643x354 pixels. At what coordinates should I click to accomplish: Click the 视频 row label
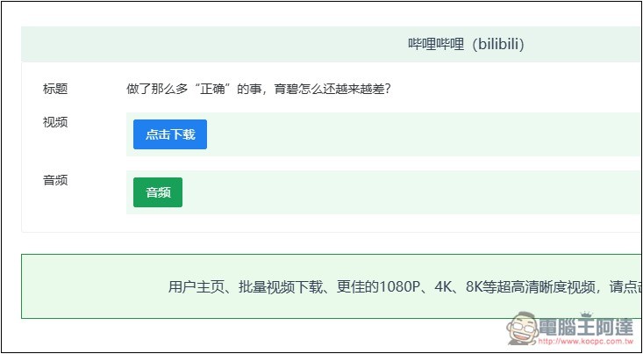[55, 122]
